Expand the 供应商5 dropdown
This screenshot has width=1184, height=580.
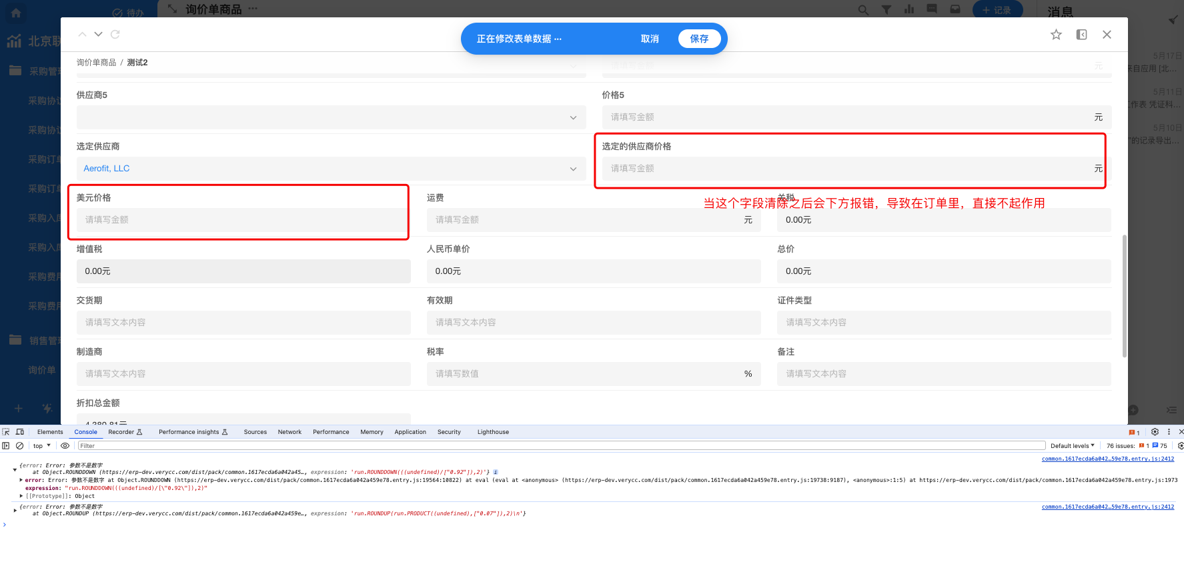coord(331,117)
